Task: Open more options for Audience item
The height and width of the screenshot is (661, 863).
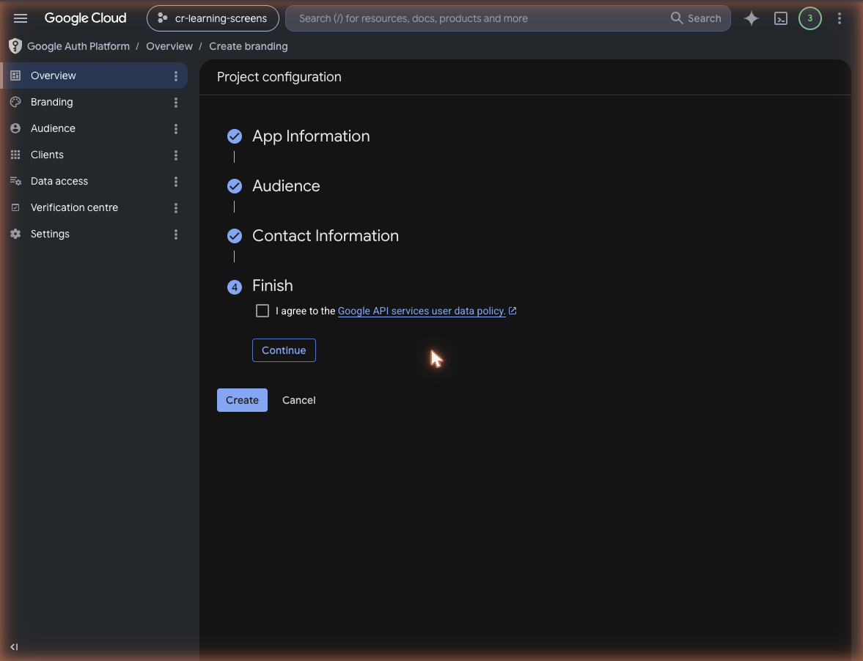Action: 176,129
